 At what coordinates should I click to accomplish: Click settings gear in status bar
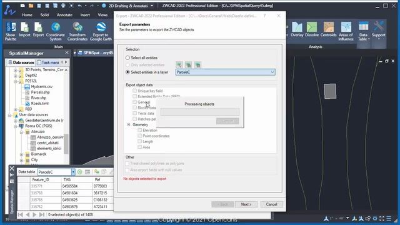pyautogui.click(x=375, y=218)
